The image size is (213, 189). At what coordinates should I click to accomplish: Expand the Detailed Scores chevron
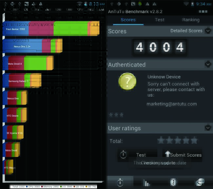click(x=208, y=31)
